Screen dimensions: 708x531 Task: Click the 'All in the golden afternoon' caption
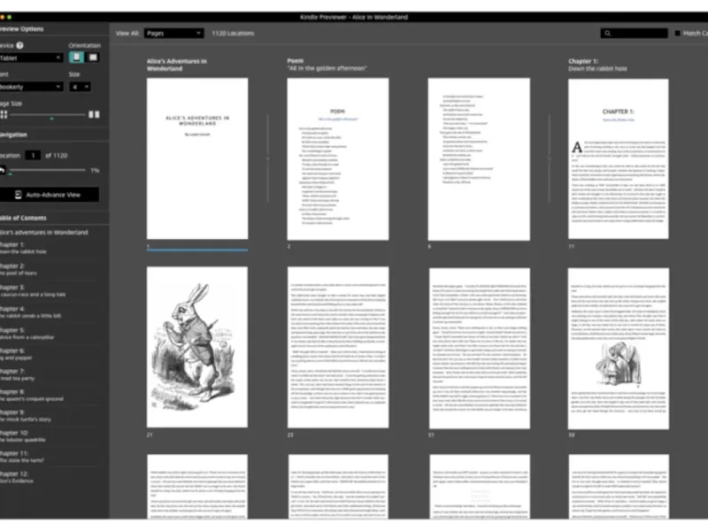(327, 68)
